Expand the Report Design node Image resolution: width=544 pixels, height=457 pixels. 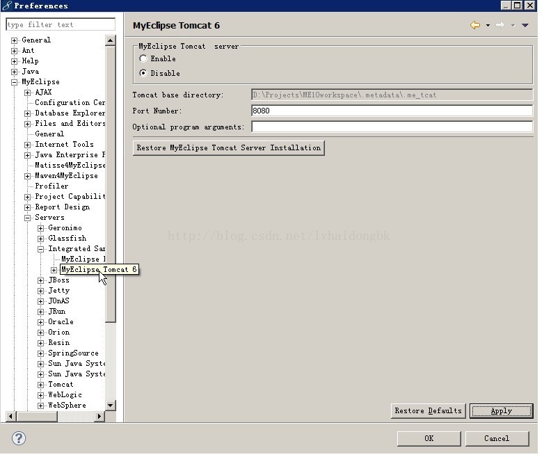pos(27,207)
